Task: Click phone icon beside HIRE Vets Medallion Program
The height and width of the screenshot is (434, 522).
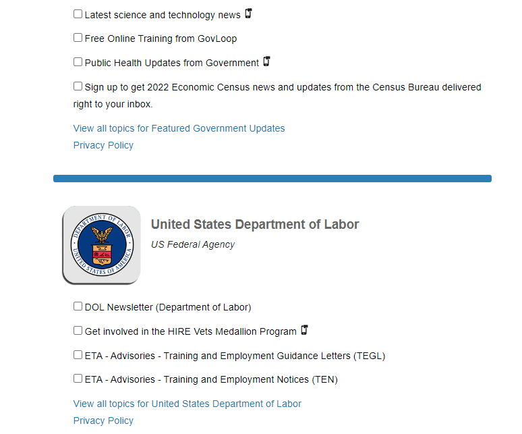Action: (304, 331)
